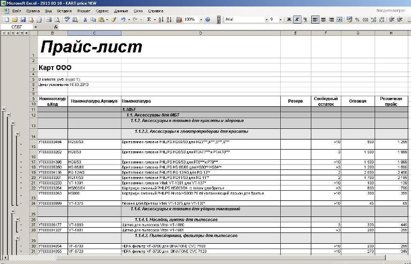
Task: Collapse outline group at row 11
Action: 4,109
